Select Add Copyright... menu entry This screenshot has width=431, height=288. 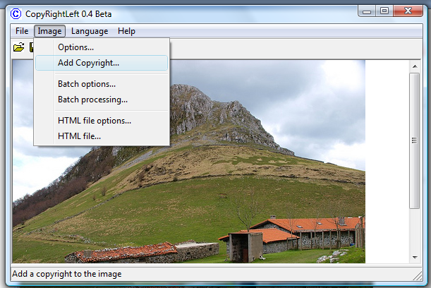(102, 63)
